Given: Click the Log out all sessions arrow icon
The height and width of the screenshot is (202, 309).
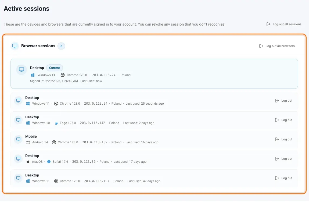Looking at the screenshot, I should [x=268, y=24].
